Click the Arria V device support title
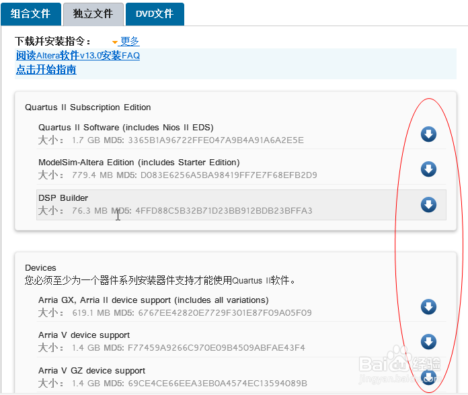The image size is (468, 395). click(84, 335)
